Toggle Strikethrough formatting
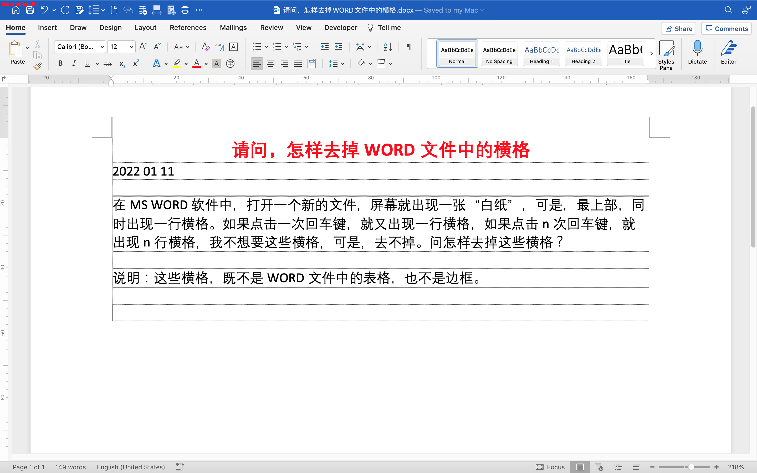Screen dimensions: 757x473 click(108, 64)
